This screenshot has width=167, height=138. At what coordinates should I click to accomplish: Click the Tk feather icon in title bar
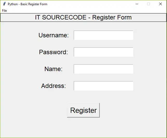[x=4, y=4]
